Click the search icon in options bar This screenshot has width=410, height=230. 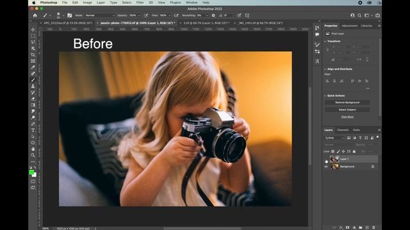[359, 15]
